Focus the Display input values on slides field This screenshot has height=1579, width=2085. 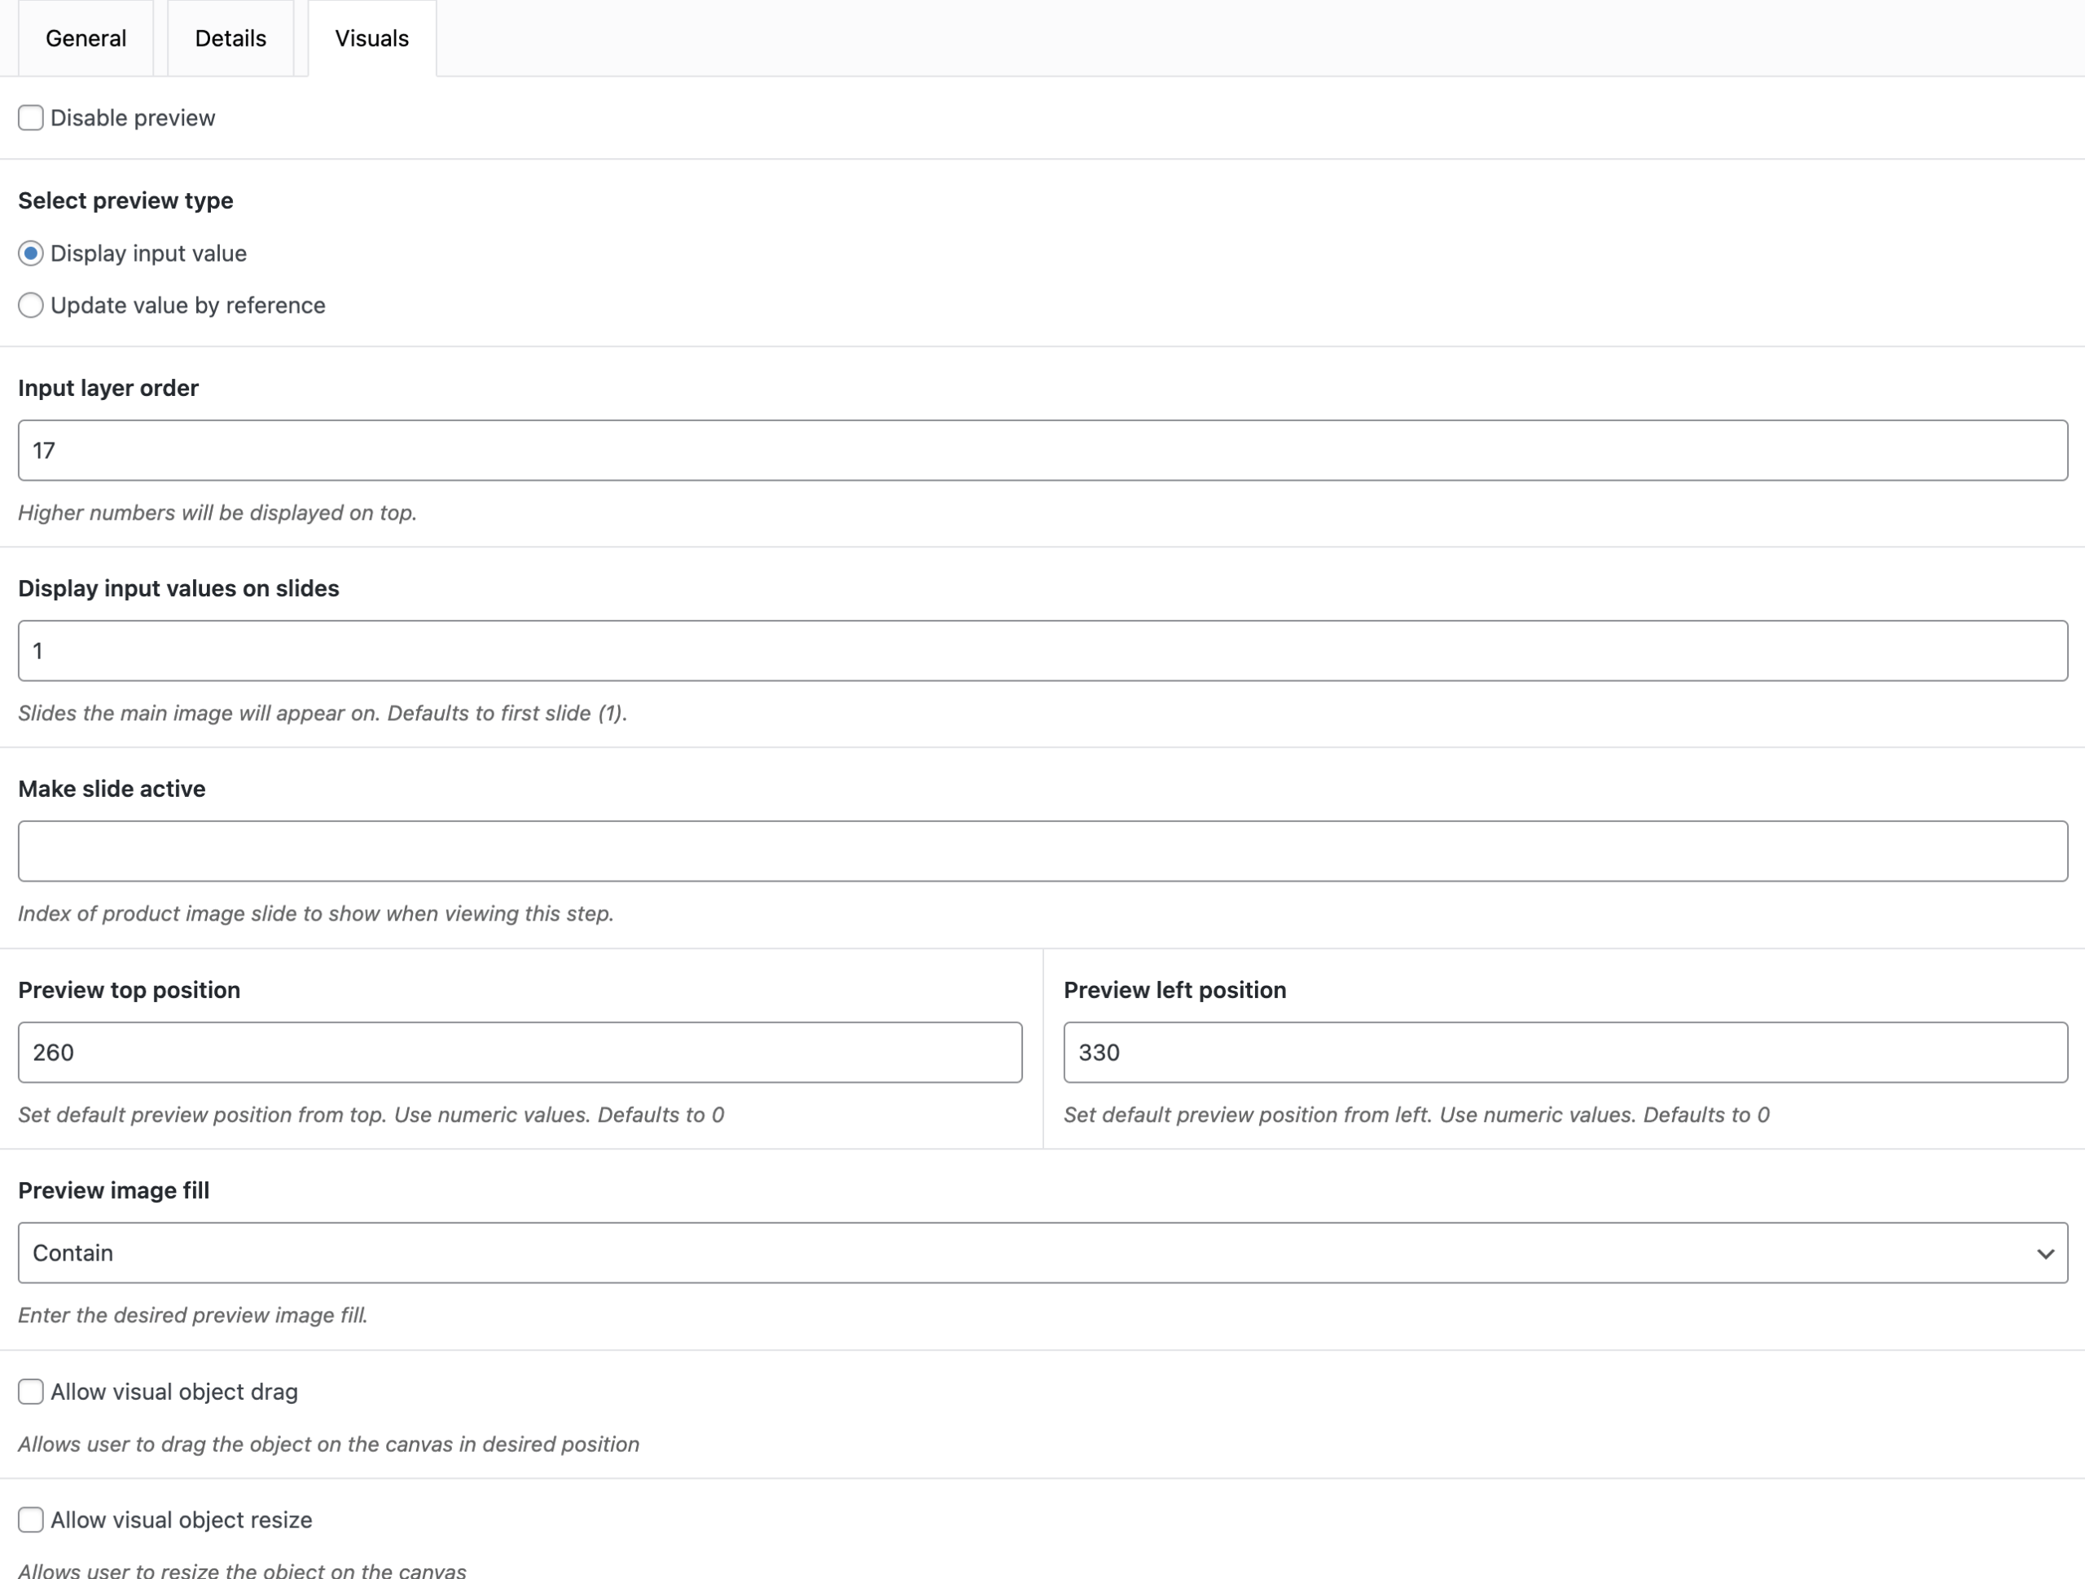1042,650
